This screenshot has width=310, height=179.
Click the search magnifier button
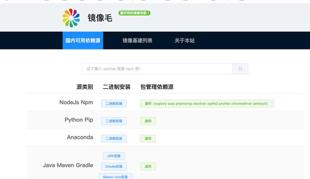point(240,68)
